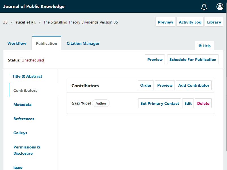227x170 pixels.
Task: Click Schedule For Publication
Action: point(193,59)
